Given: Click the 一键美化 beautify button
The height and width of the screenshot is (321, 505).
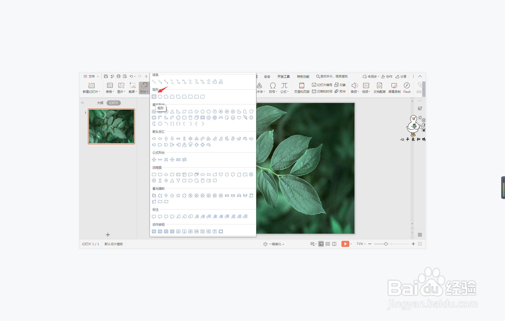Looking at the screenshot, I should (x=274, y=244).
